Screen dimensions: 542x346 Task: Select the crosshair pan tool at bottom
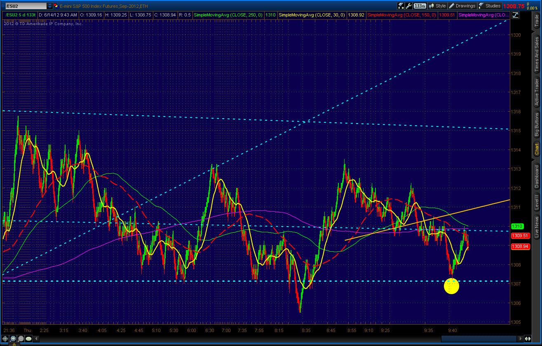coord(6,339)
